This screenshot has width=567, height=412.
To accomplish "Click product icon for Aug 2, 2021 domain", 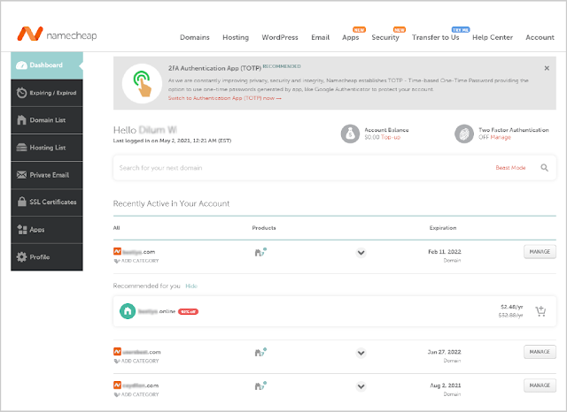I will pyautogui.click(x=260, y=385).
